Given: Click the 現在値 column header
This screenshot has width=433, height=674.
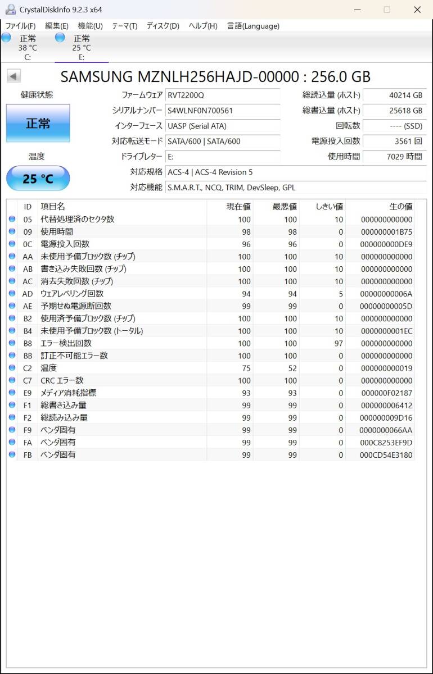Looking at the screenshot, I should click(x=230, y=207).
